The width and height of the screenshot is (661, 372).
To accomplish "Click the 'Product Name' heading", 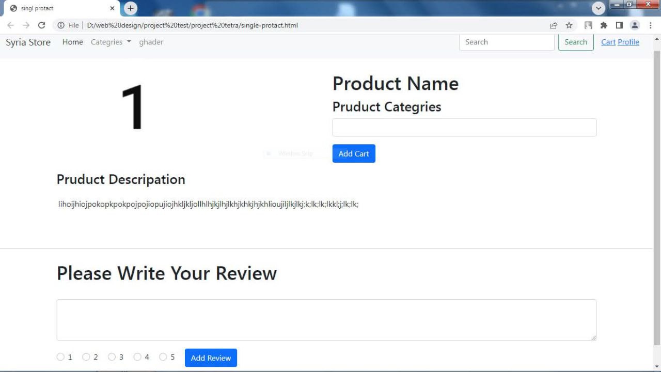I will 396,84.
